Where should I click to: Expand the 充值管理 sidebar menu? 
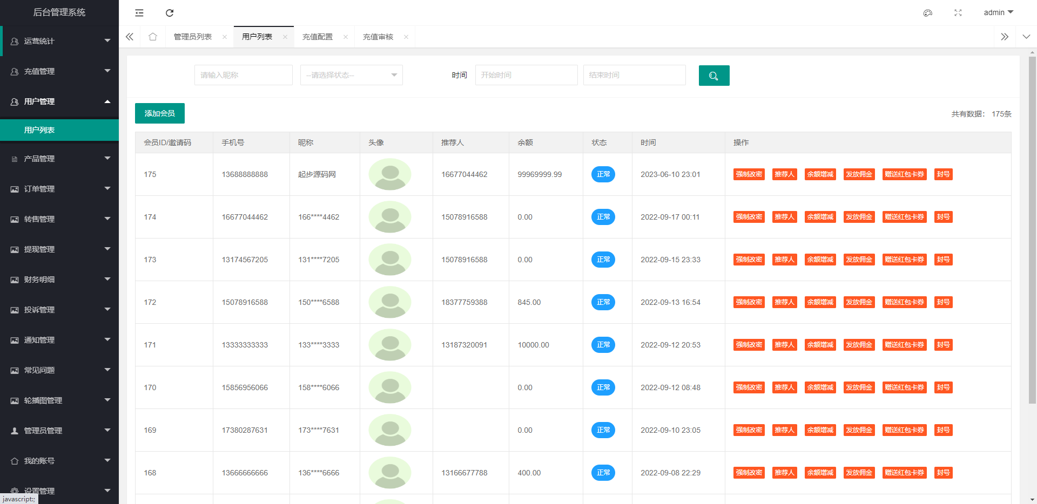59,71
